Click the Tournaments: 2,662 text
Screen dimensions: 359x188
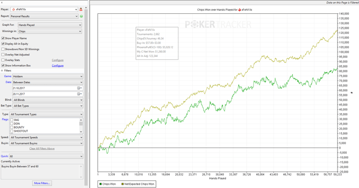(148, 34)
